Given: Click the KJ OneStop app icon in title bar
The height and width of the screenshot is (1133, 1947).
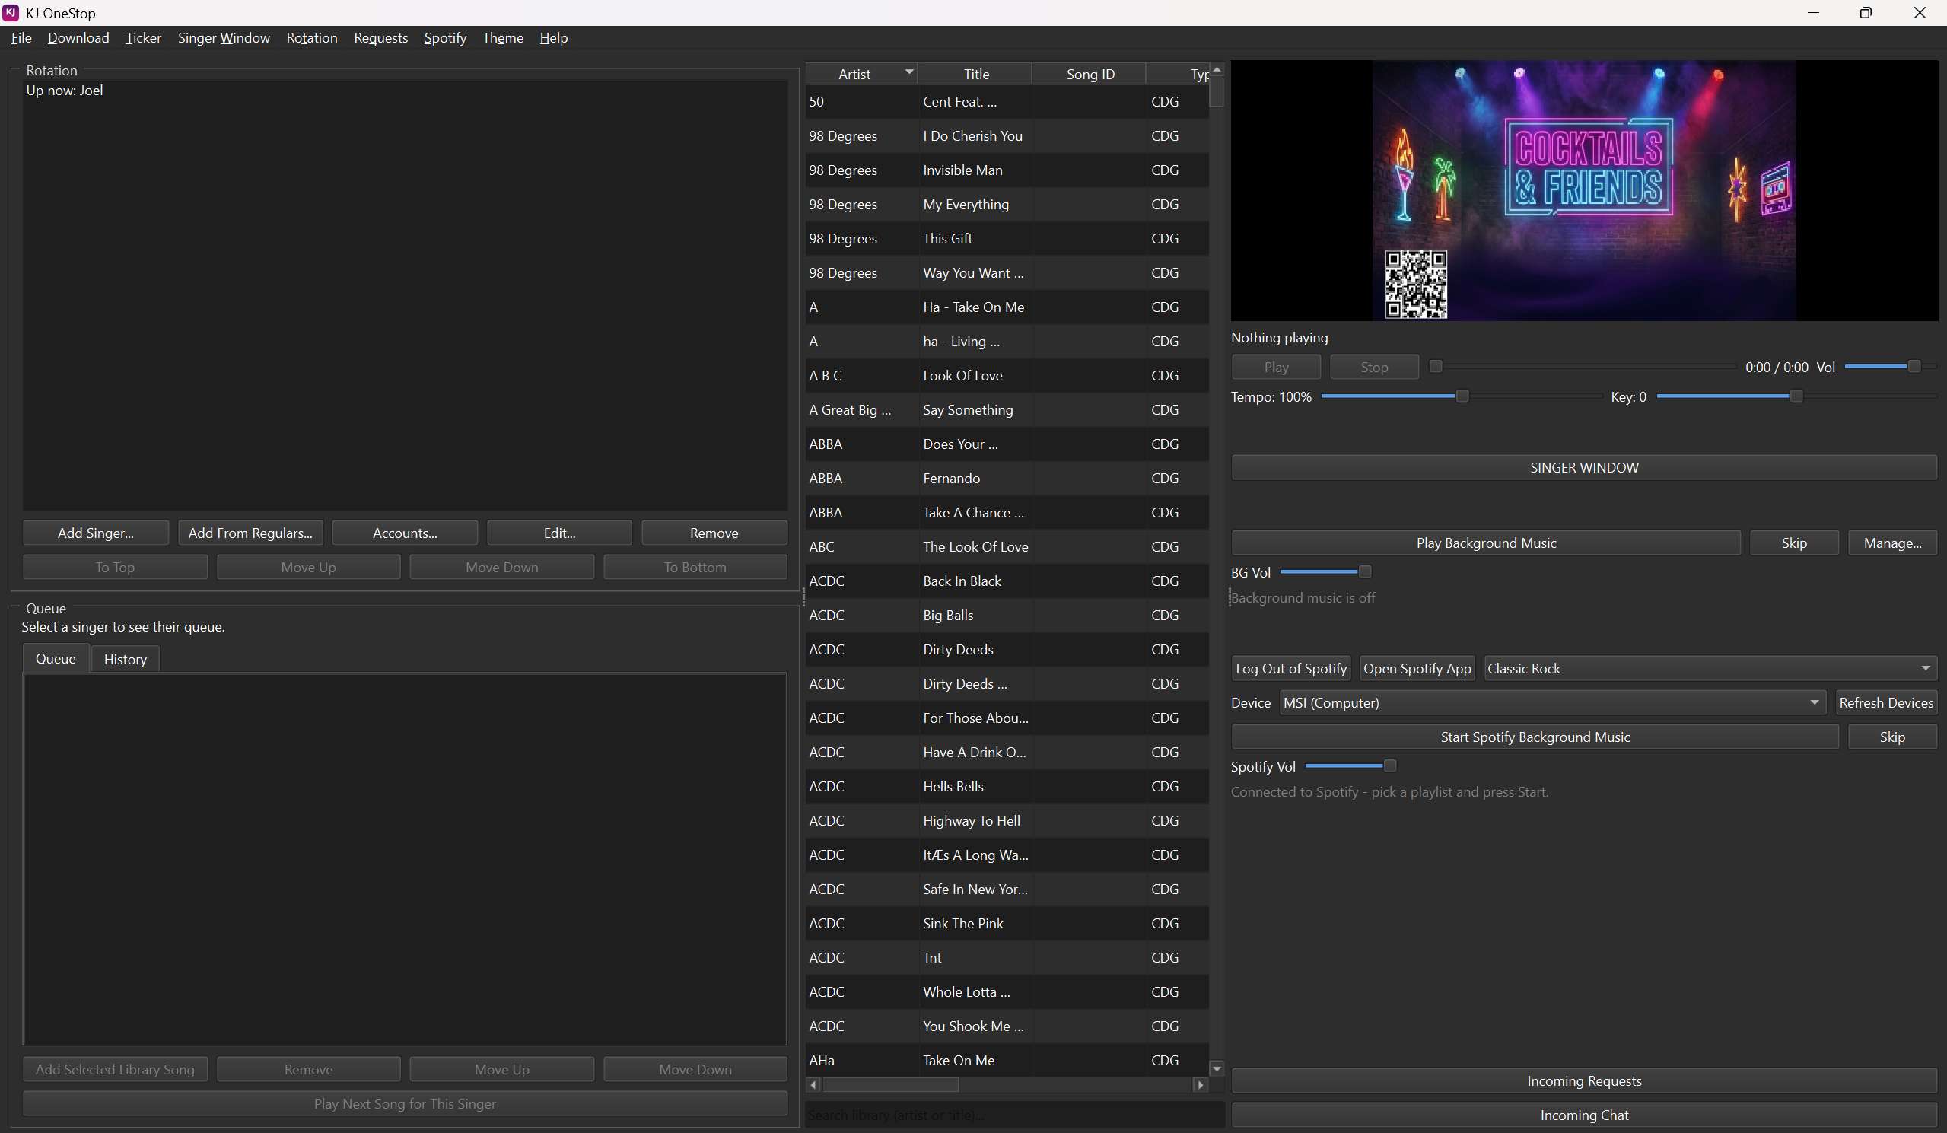Looking at the screenshot, I should (11, 12).
